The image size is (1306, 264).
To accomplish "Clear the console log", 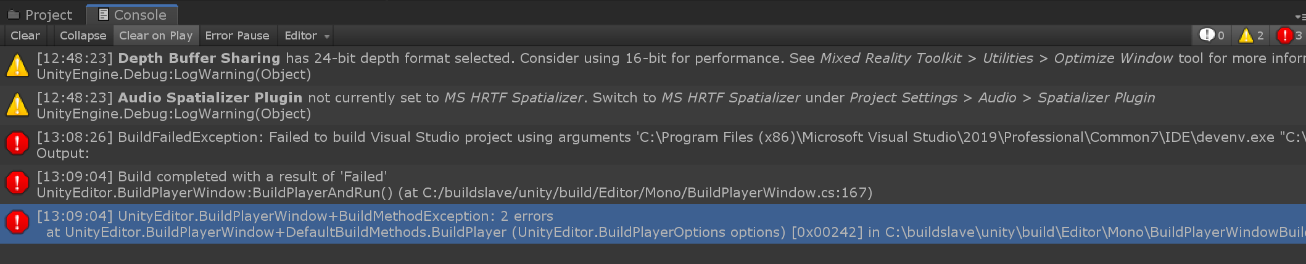I will [x=25, y=36].
